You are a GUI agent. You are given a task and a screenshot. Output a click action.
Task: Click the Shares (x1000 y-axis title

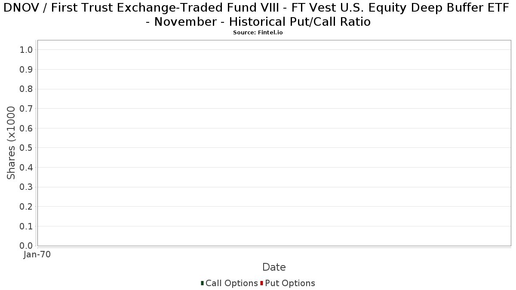coord(11,143)
